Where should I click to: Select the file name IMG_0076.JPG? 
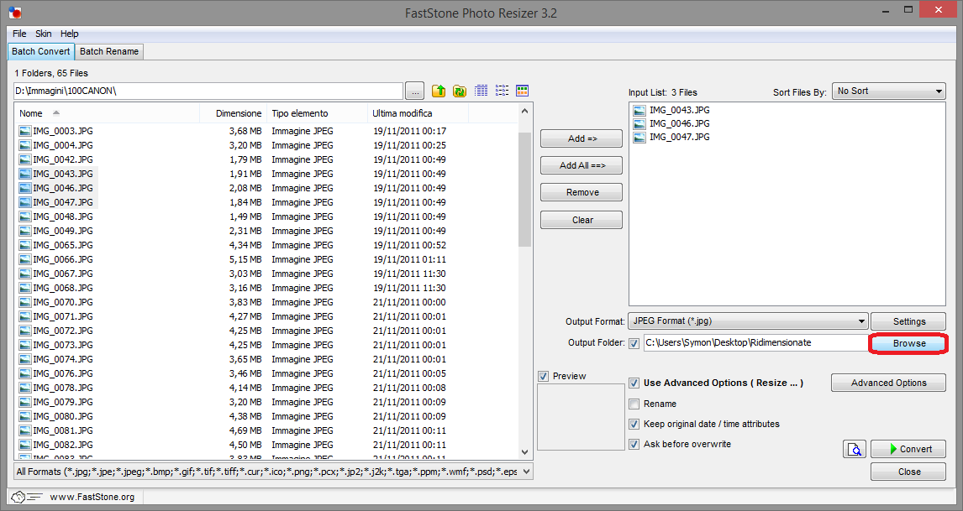pos(63,373)
